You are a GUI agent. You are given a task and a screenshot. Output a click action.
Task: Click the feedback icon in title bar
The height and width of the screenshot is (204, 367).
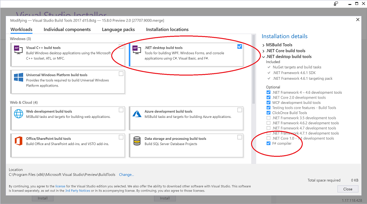[336, 3]
